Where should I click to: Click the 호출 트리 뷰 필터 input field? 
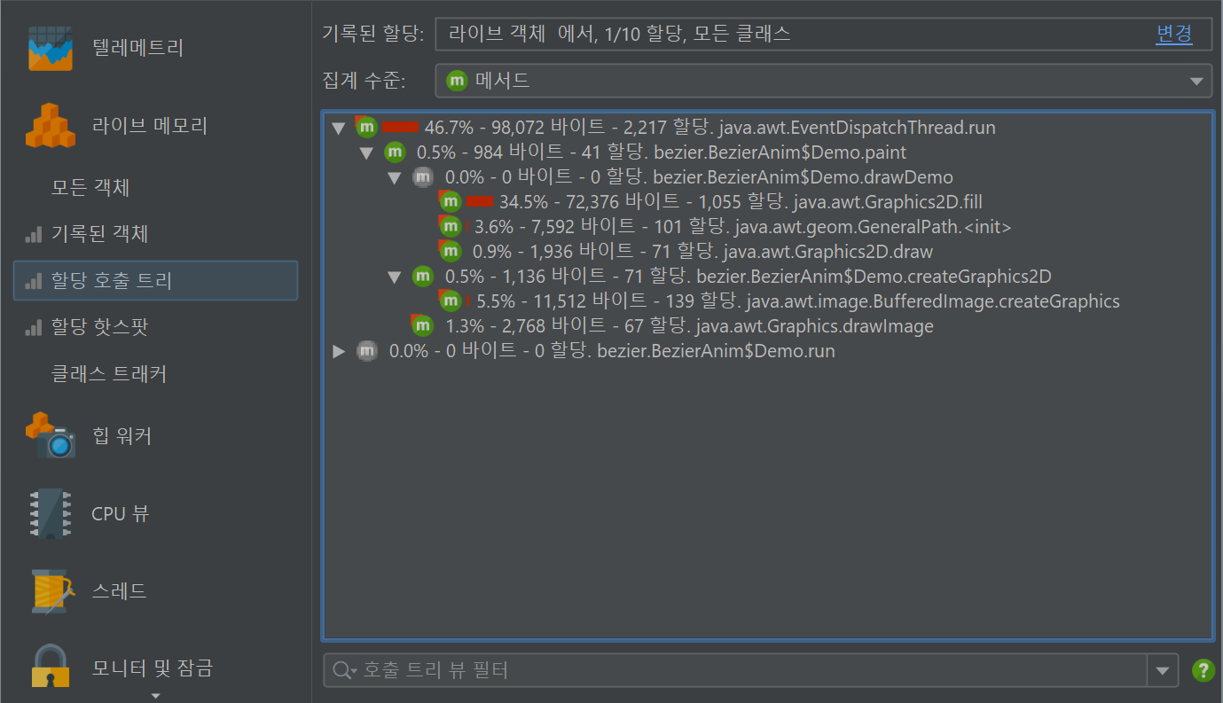pyautogui.click(x=736, y=670)
